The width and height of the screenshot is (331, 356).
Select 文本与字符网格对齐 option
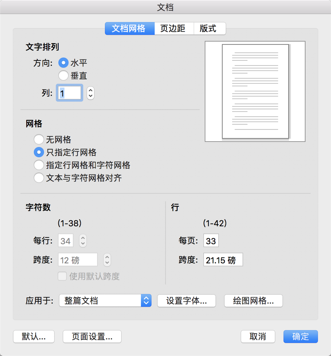coord(39,178)
